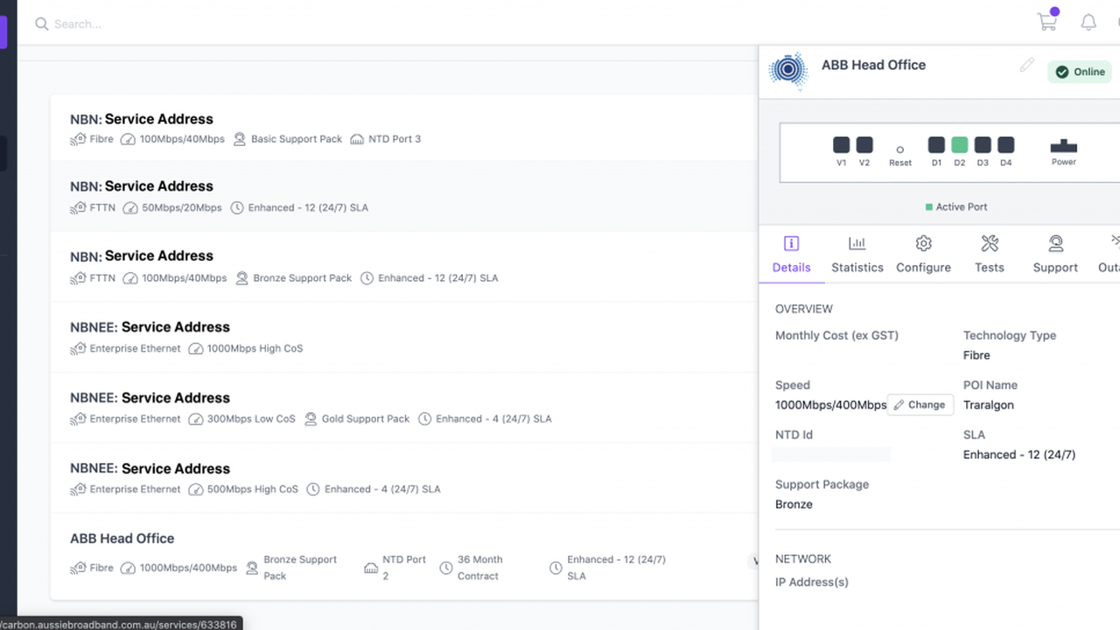Screen dimensions: 1120x630
Task: Click Change speed button
Action: [920, 405]
